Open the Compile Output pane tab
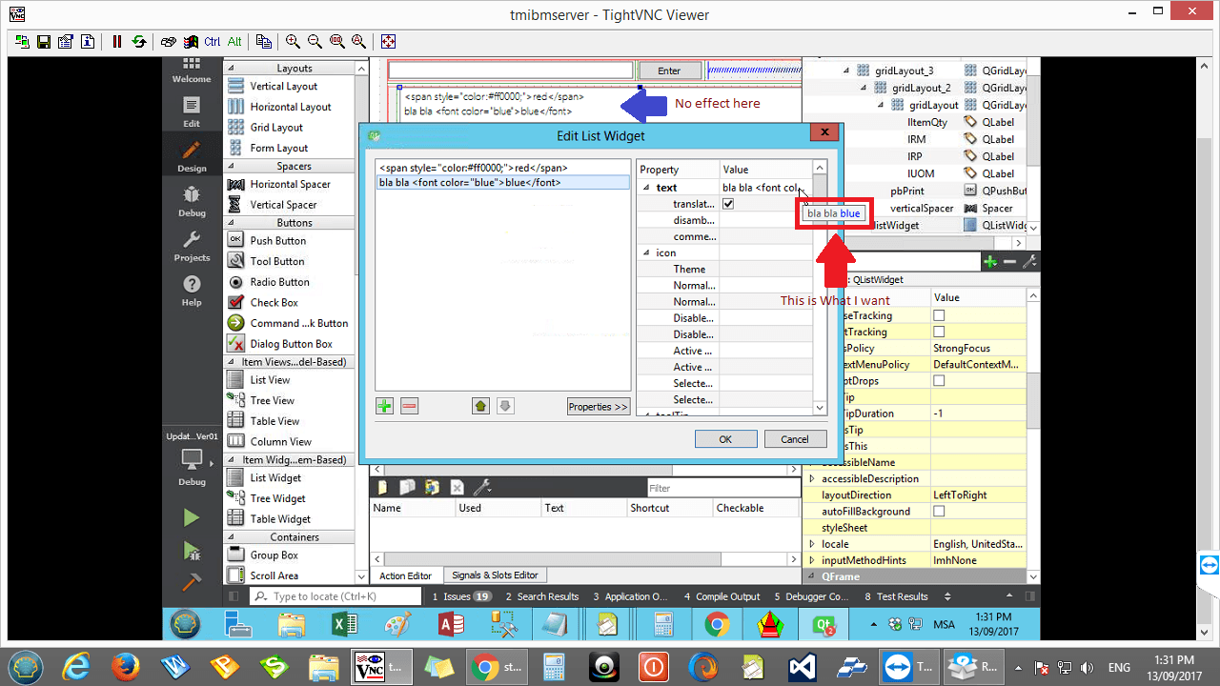Screen dimensions: 1220x686 pos(721,596)
